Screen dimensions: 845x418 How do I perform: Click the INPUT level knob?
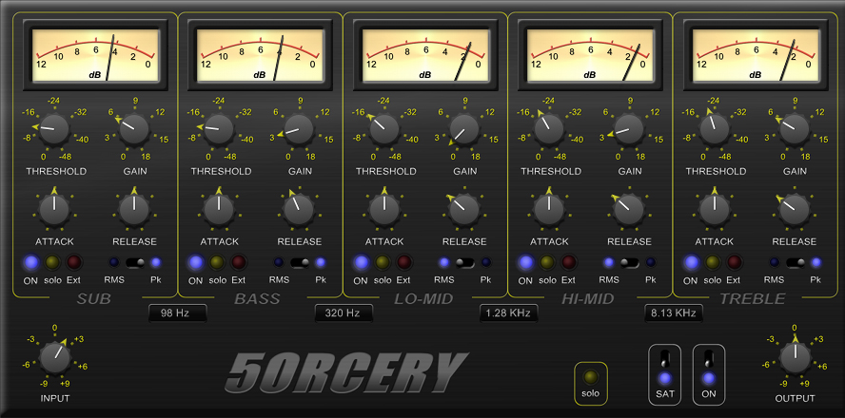pos(55,358)
